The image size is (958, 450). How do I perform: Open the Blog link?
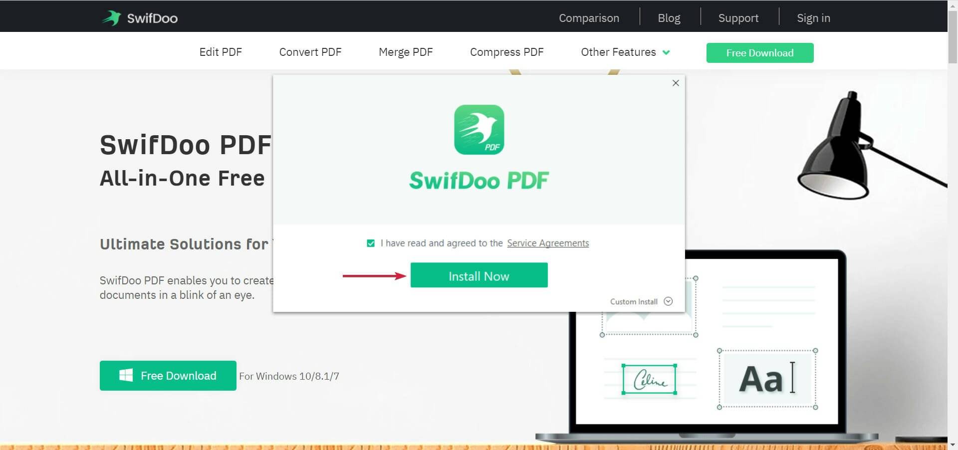[x=669, y=18]
